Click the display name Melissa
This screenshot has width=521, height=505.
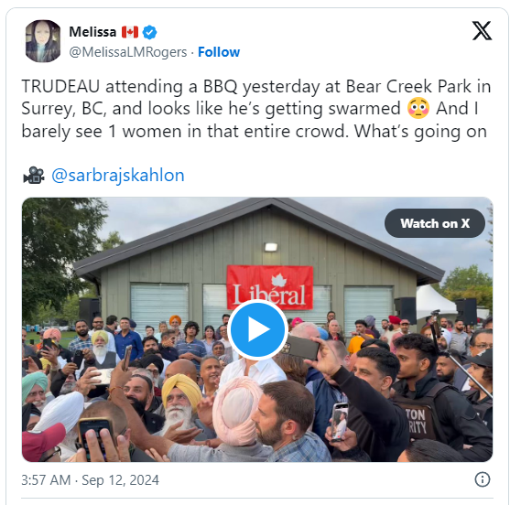coord(92,32)
